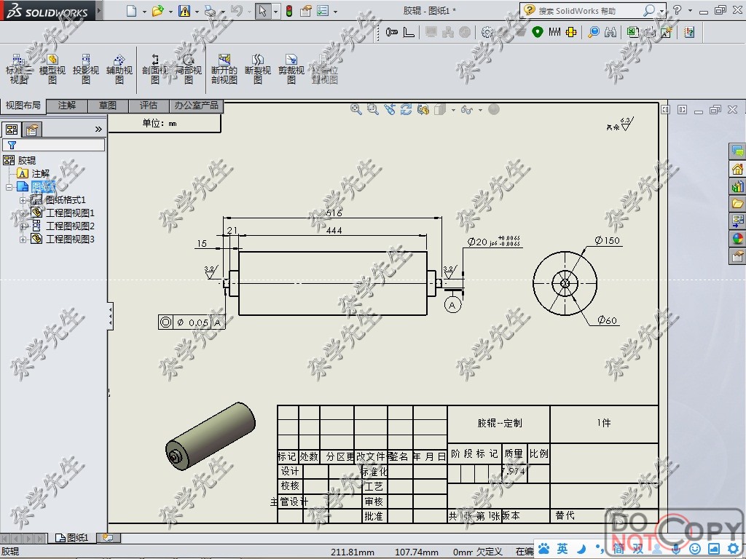
Task: Expand the Save dropdown arrow
Action: coord(197,12)
